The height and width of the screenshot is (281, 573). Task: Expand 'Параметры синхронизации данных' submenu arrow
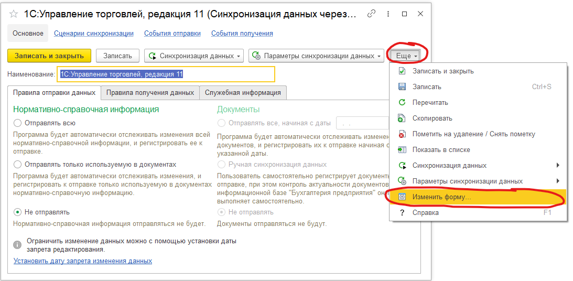[x=558, y=181]
